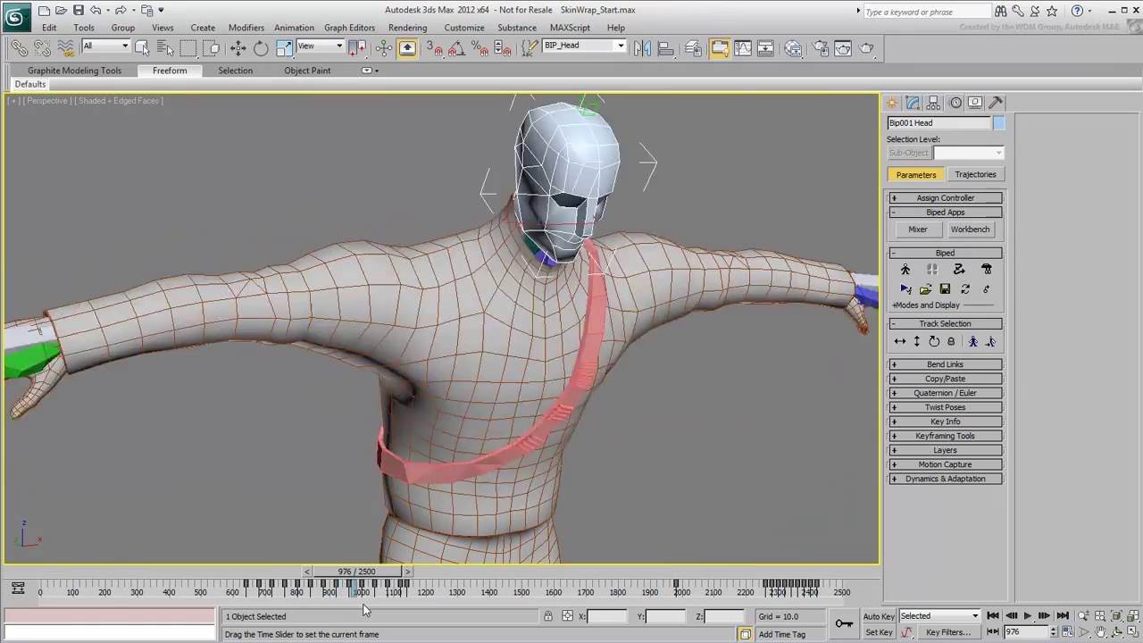Viewport: 1143px width, 643px height.
Task: Expand the Assign Controller rollout
Action: coord(945,198)
